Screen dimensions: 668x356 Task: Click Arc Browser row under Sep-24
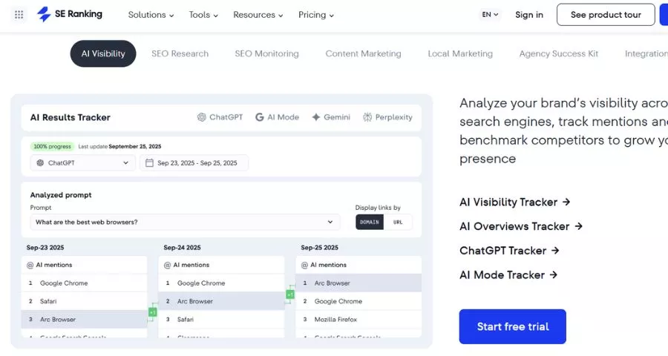point(221,301)
